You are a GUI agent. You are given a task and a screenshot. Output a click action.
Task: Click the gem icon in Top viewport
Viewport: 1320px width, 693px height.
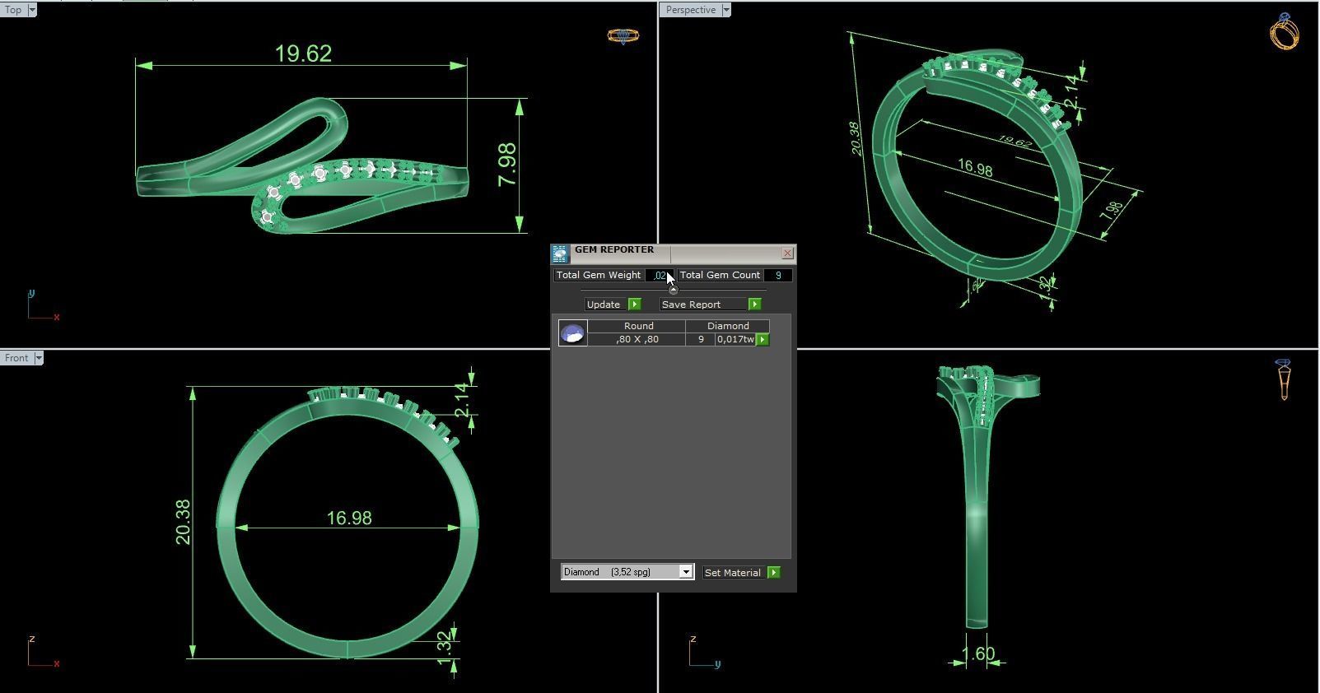tap(623, 35)
